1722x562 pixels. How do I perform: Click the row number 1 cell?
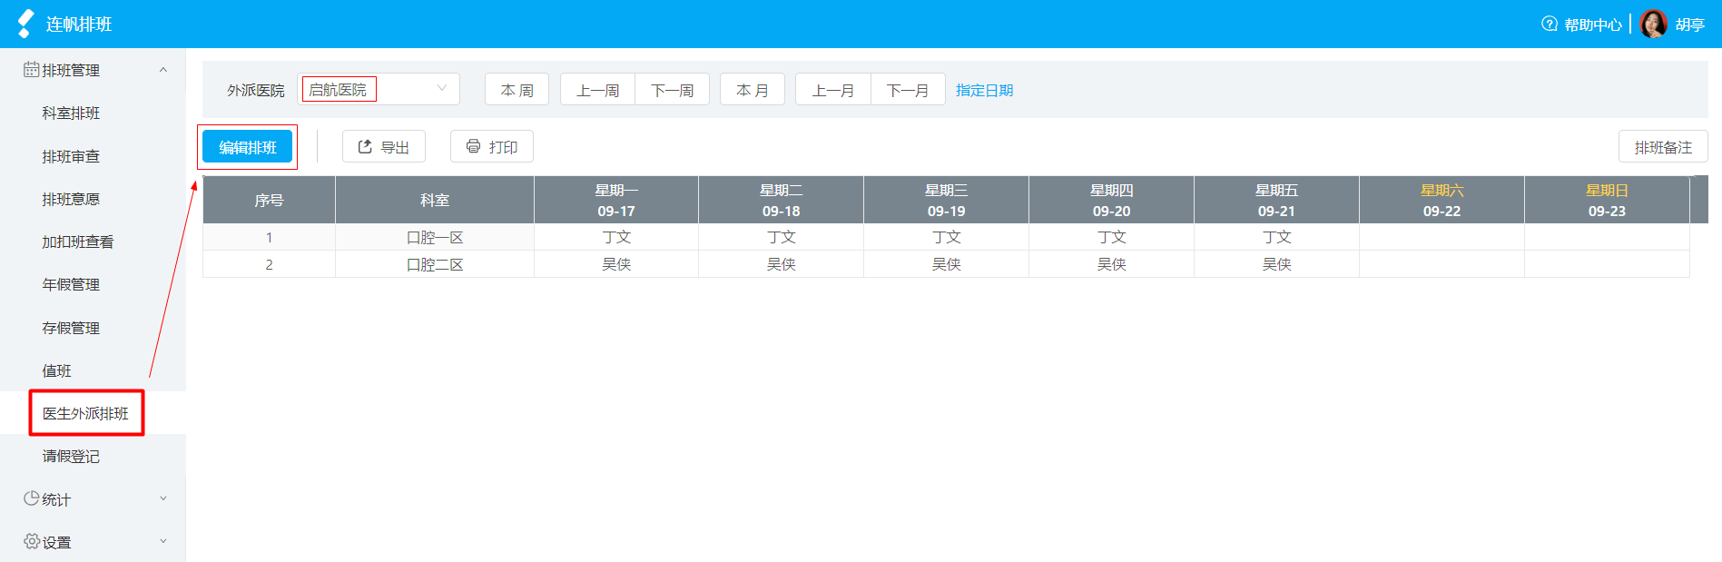point(269,237)
